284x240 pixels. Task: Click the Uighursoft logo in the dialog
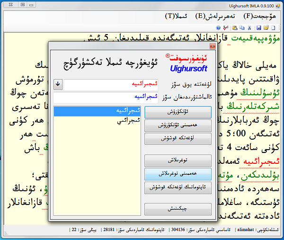pos(186,63)
